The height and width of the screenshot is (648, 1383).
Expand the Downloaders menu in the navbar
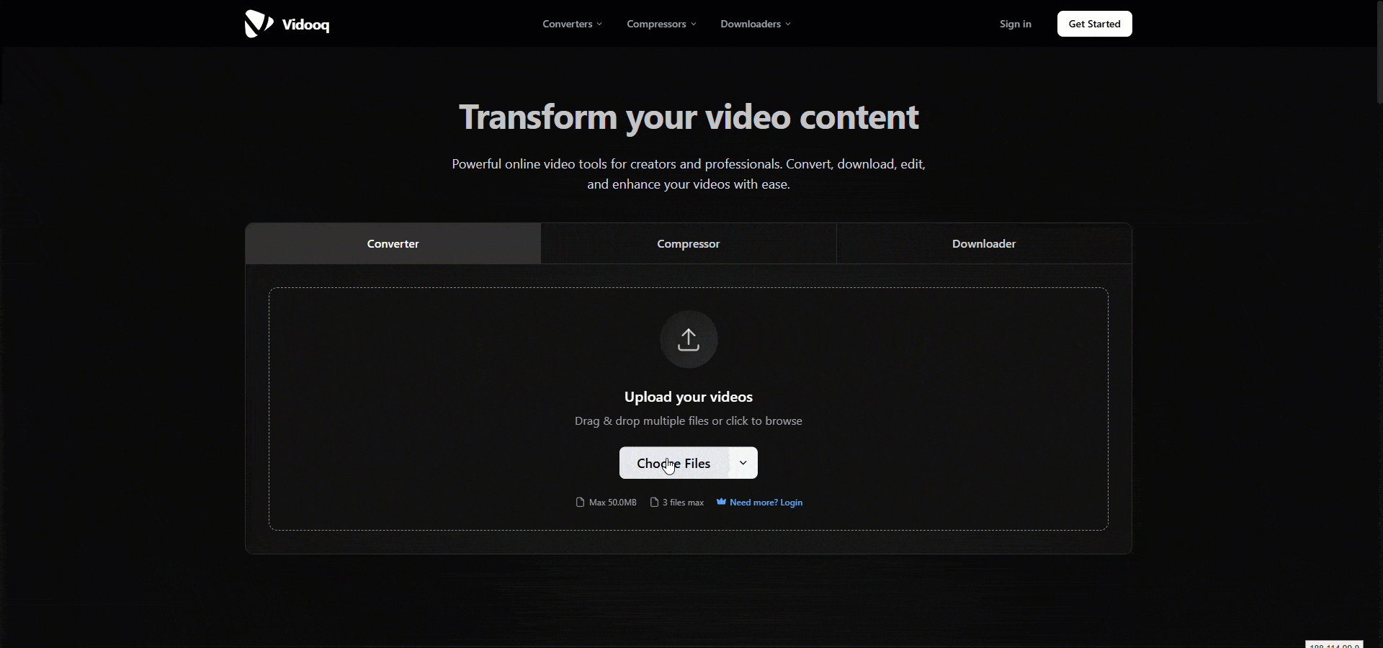[x=755, y=24]
